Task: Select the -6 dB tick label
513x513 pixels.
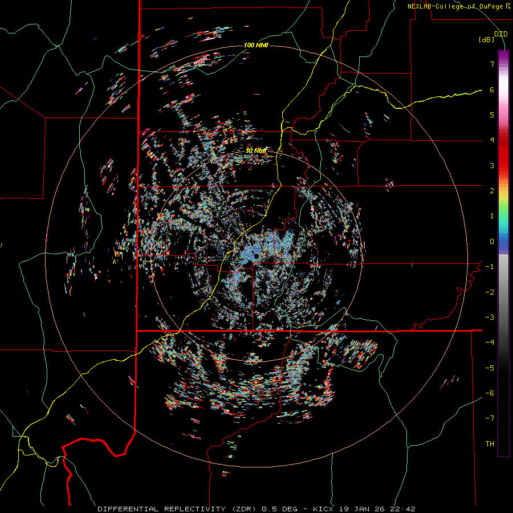Action: [490, 393]
